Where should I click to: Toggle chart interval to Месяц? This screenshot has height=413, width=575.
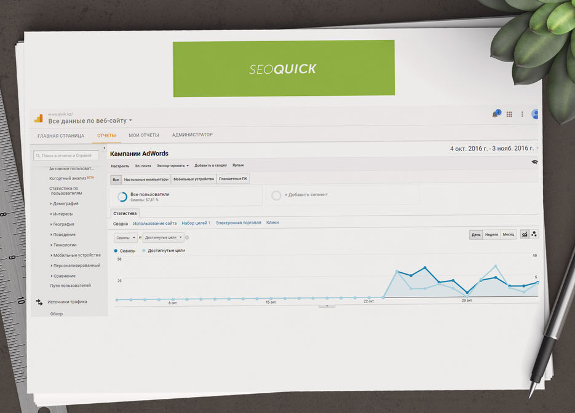509,235
